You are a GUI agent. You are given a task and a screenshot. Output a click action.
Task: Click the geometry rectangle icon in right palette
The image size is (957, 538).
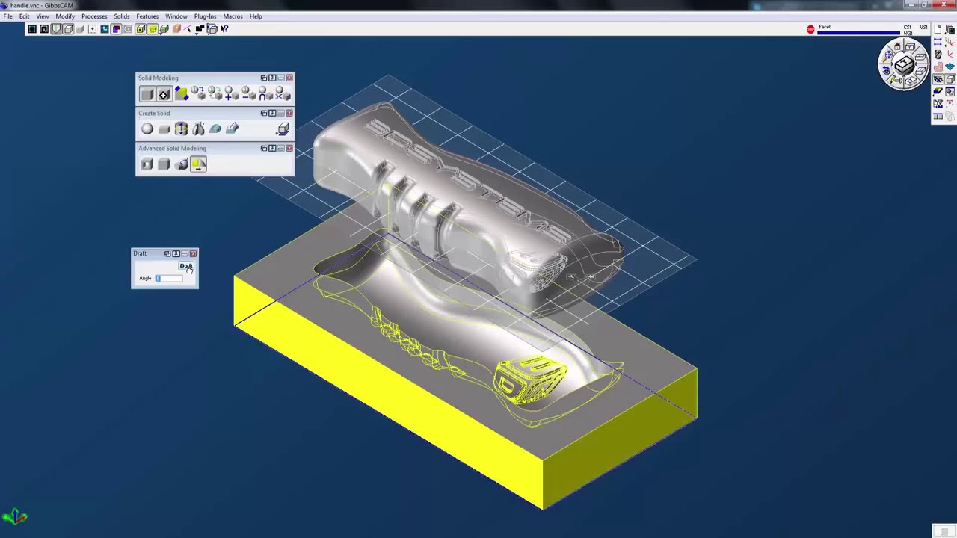point(938,41)
